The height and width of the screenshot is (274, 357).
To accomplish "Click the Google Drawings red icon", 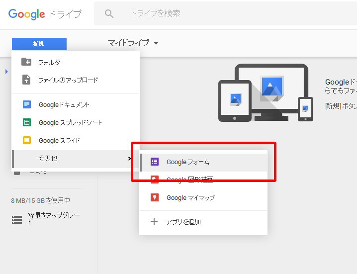I will [x=155, y=180].
